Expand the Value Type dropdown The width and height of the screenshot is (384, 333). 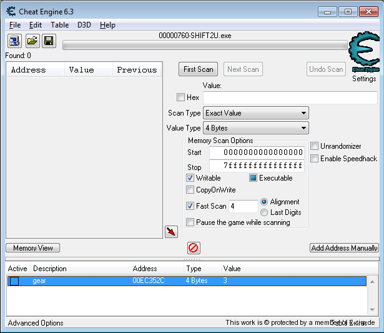click(x=256, y=128)
